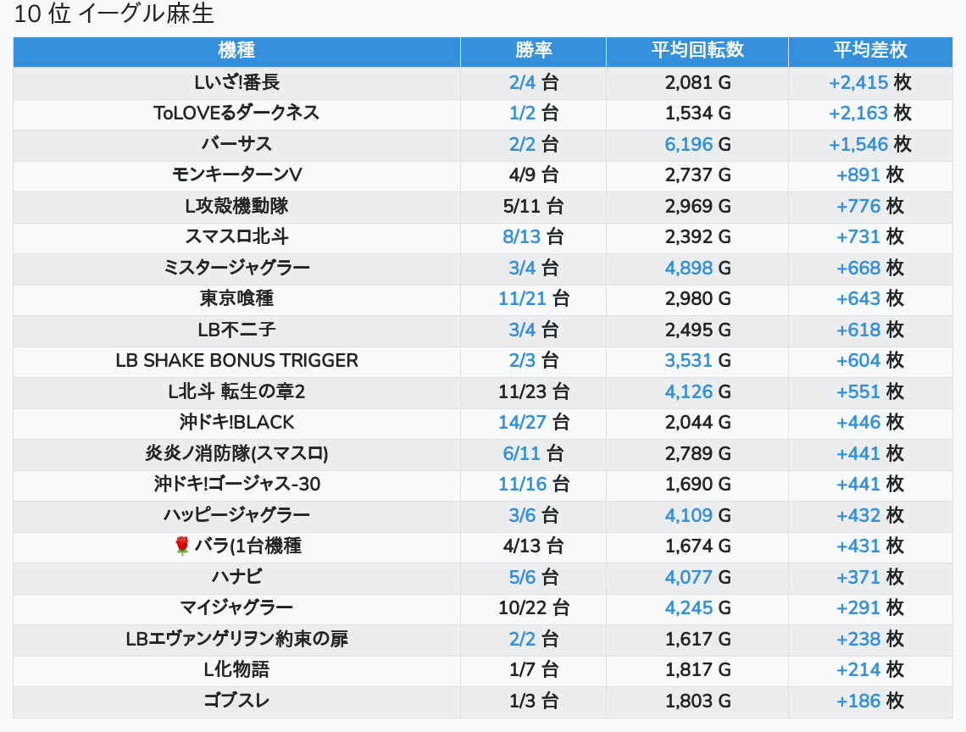The image size is (966, 732).
Task: Sort by the 機種 column header
Action: coord(236,51)
